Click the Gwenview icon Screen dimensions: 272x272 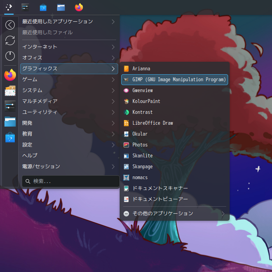(x=126, y=91)
